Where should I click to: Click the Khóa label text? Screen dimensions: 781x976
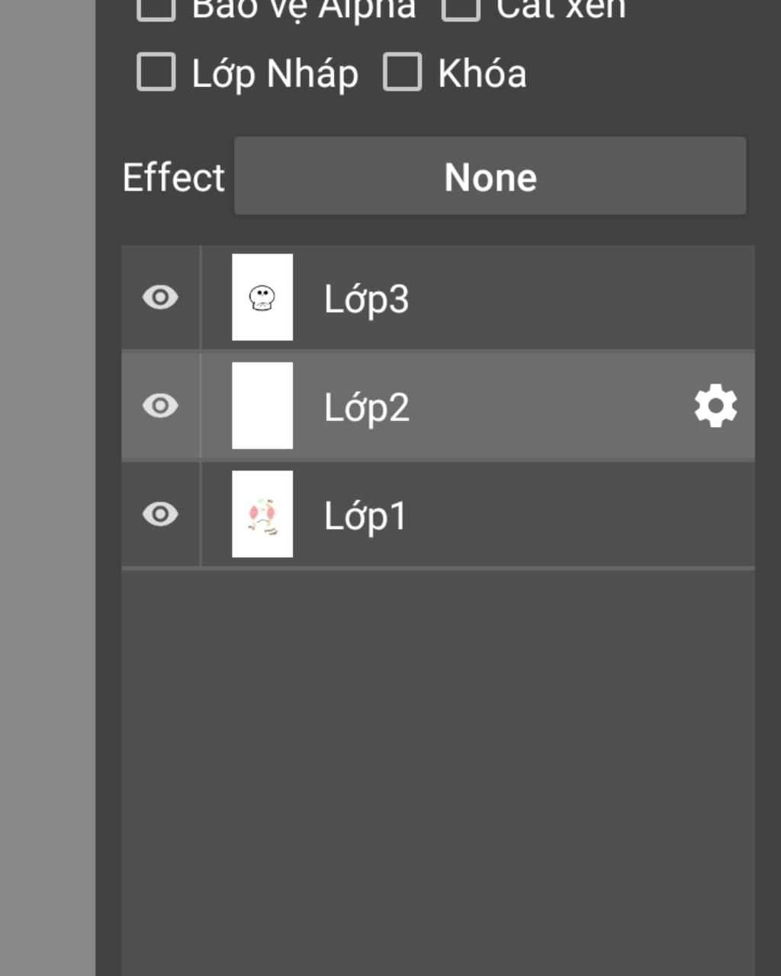tap(482, 73)
